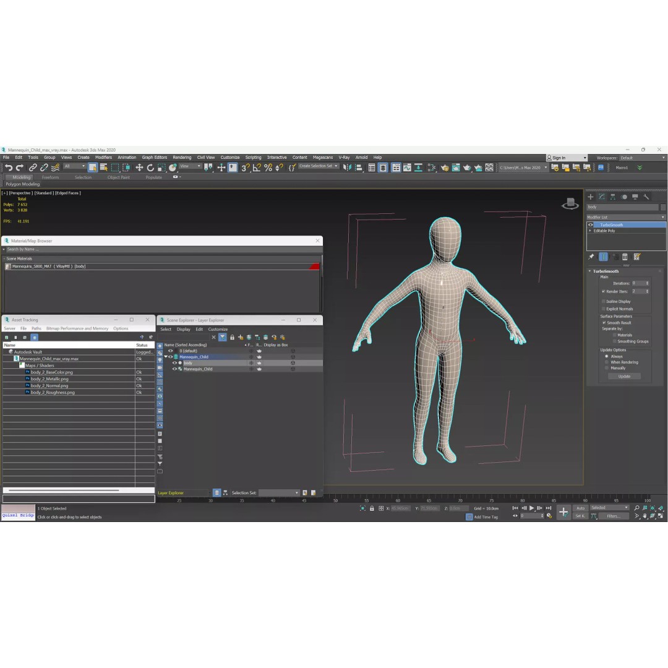Click the TurboSmooth Update button
Image resolution: width=668 pixels, height=668 pixels.
coord(624,376)
